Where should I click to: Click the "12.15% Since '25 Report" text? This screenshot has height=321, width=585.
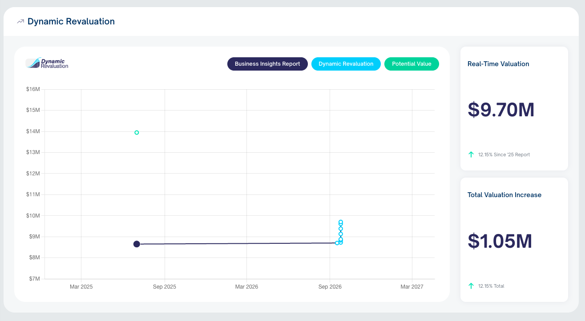[x=504, y=155]
